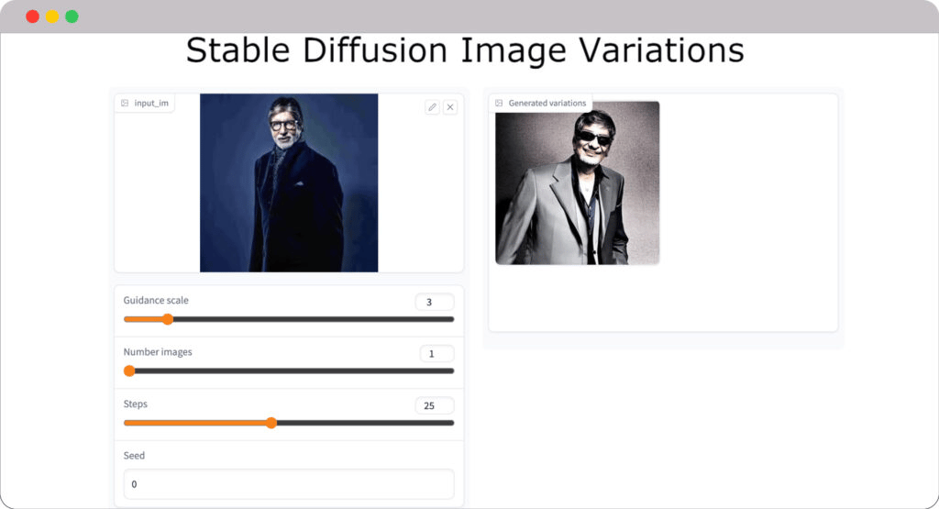939x509 pixels.
Task: Click the pencil edit icon on input image
Action: tap(433, 107)
